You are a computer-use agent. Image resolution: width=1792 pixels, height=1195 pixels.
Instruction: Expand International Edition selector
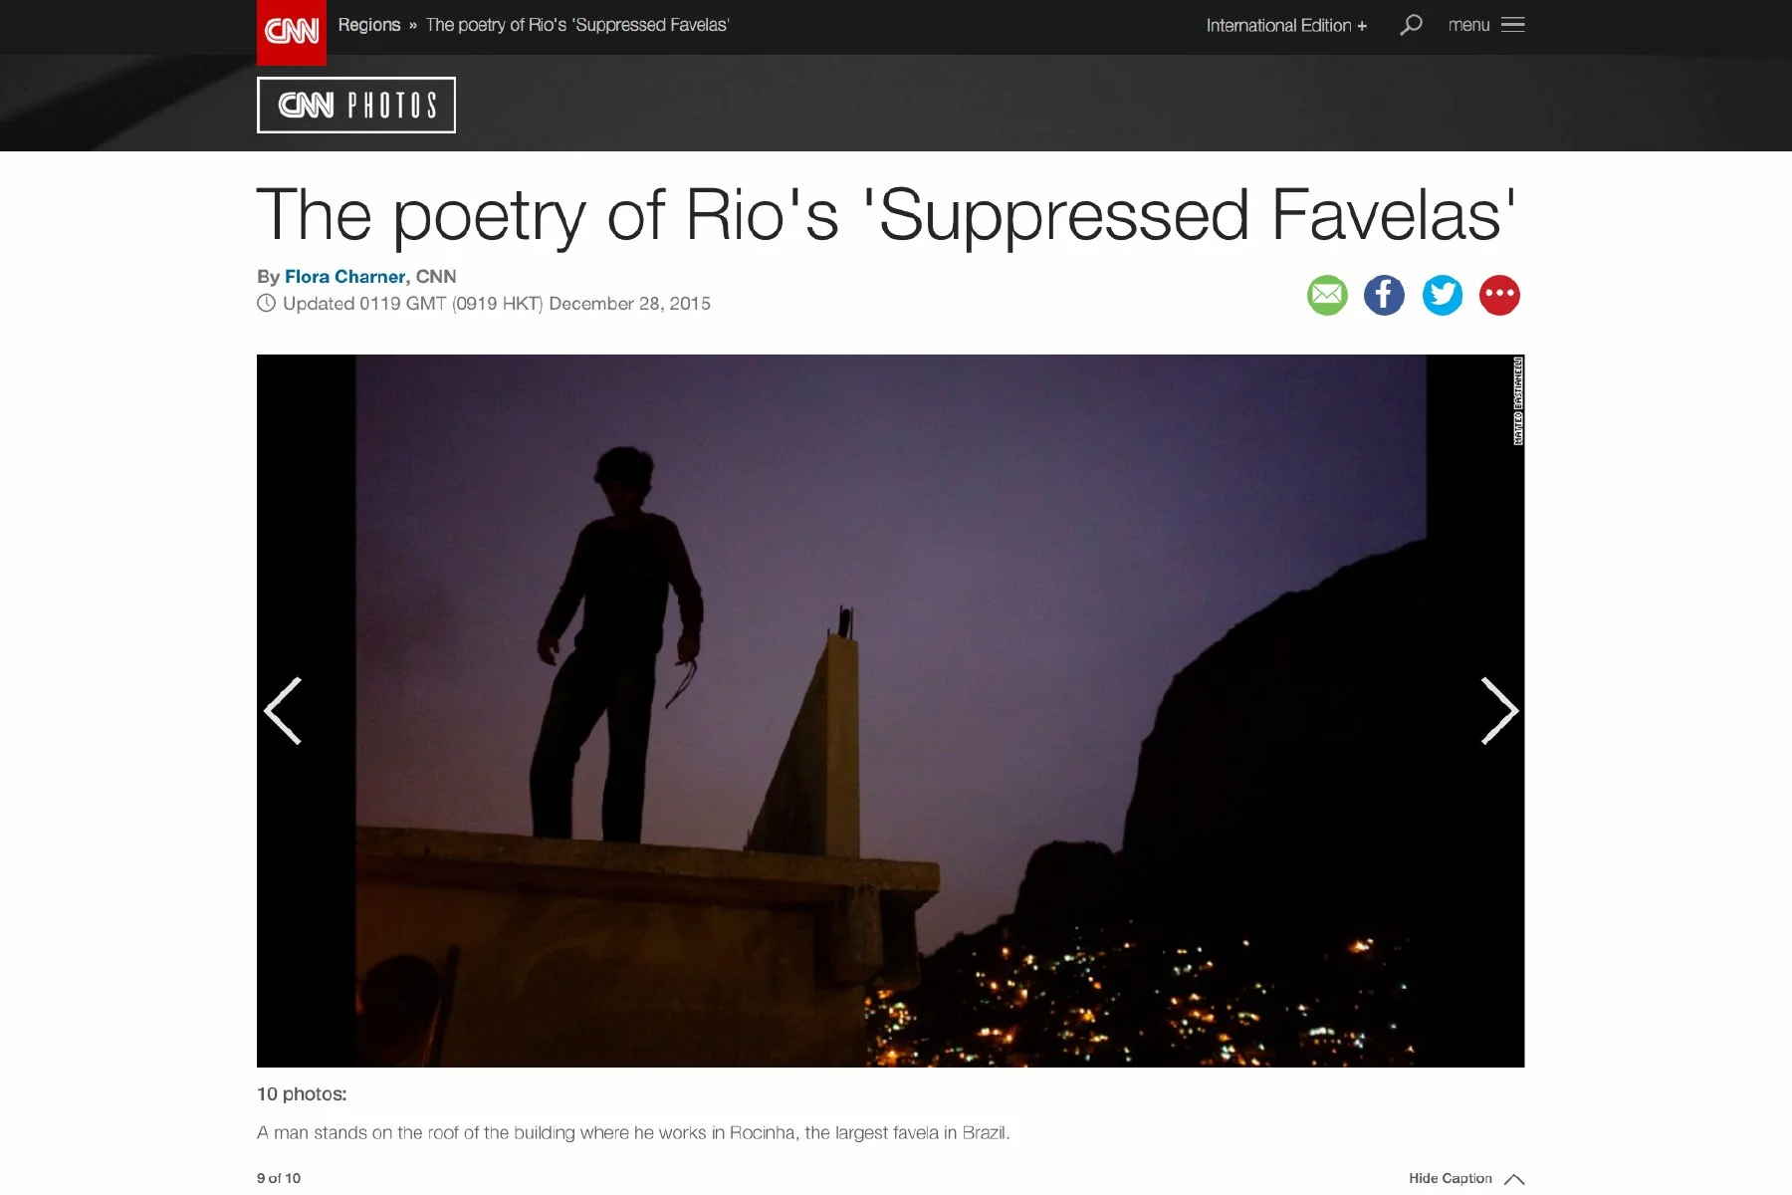(x=1286, y=26)
